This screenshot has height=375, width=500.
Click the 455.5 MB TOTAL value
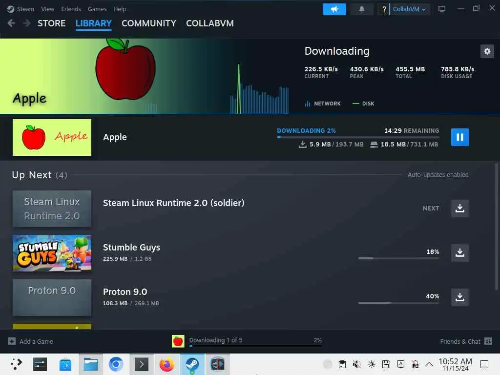(x=410, y=69)
